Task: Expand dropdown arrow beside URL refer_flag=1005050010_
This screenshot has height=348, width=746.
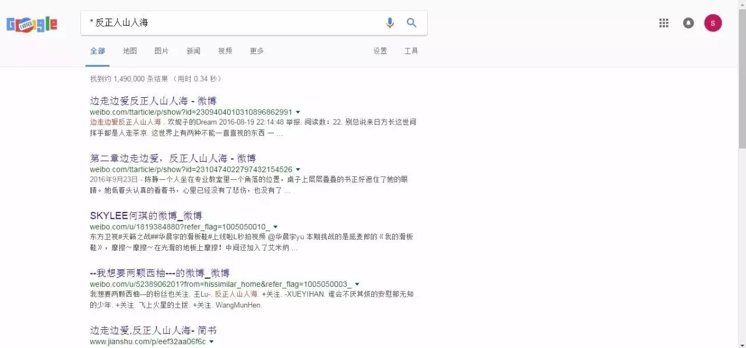Action: [276, 226]
